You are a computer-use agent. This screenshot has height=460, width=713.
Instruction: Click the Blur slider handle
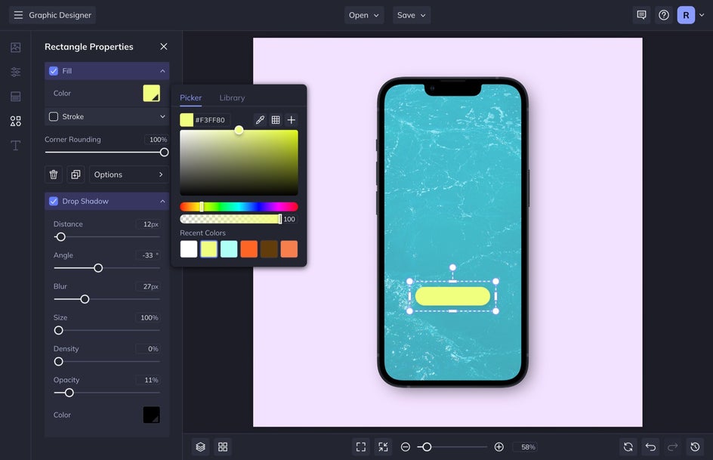click(x=85, y=299)
